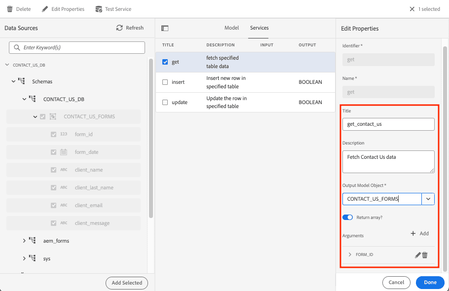Screen dimensions: 449x291
Task: Select the Services tab
Action: tap(259, 28)
